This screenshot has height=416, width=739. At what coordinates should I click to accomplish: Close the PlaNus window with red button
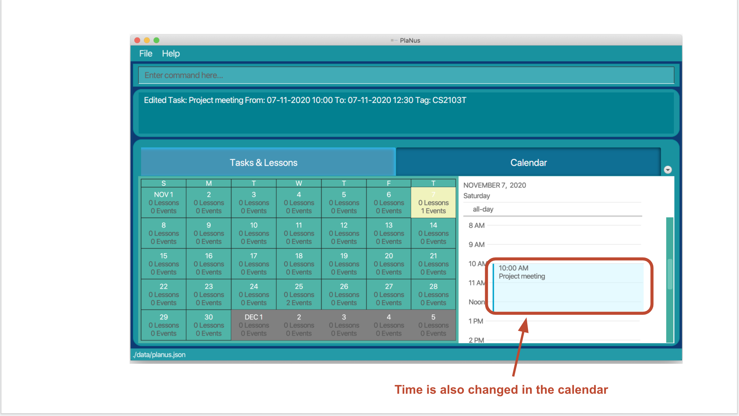137,40
